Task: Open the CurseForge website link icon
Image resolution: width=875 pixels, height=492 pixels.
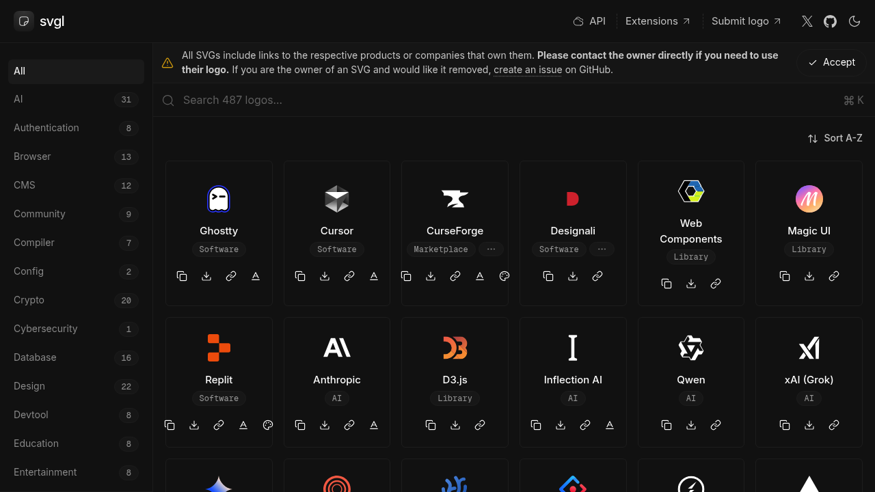Action: coord(455,276)
